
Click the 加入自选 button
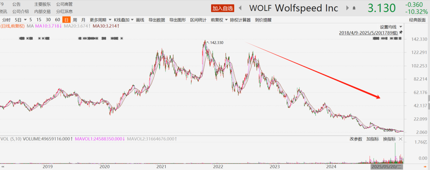pos(222,8)
